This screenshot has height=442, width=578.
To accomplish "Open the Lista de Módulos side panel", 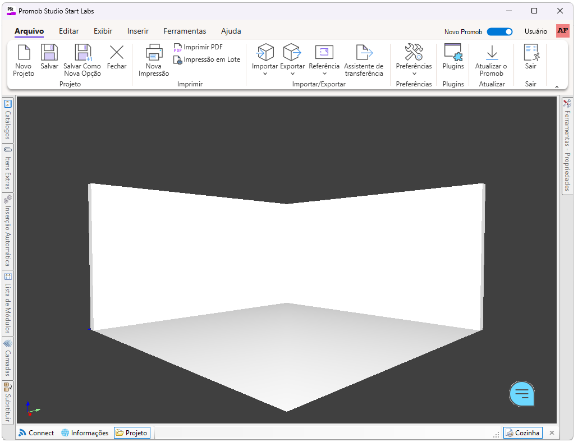I will pos(8,303).
